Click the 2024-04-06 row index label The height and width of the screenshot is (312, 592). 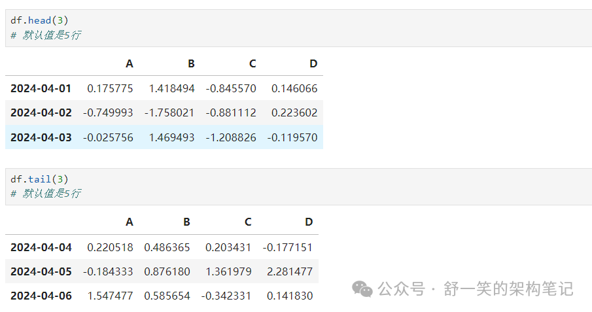[41, 296]
